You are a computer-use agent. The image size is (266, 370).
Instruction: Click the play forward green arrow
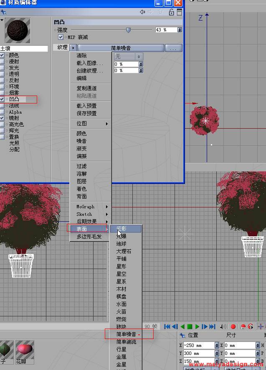point(197,326)
